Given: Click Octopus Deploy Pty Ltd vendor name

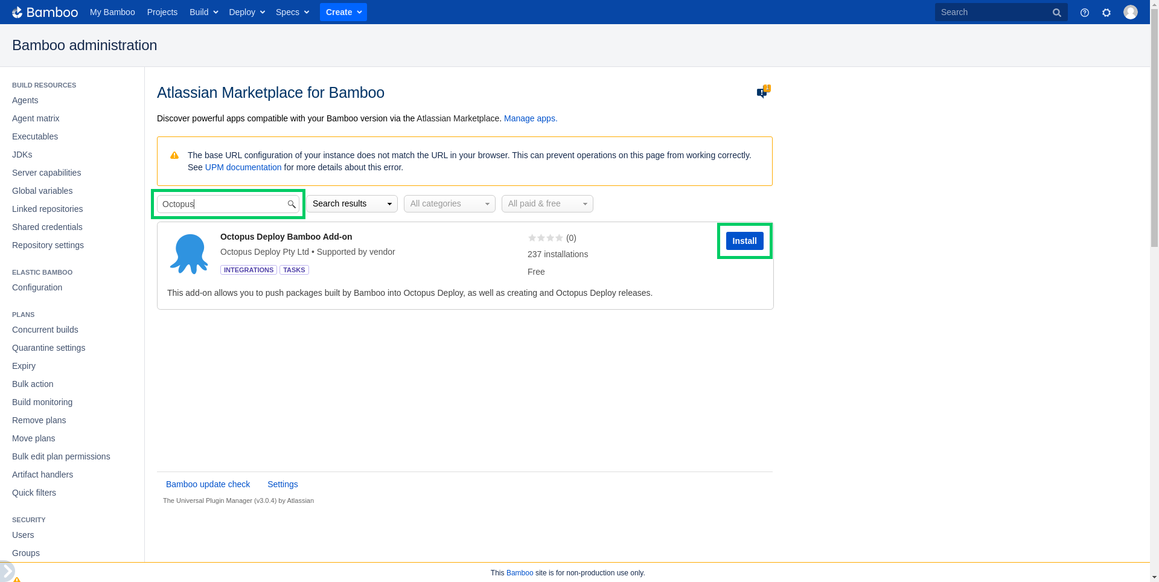Looking at the screenshot, I should [x=264, y=252].
